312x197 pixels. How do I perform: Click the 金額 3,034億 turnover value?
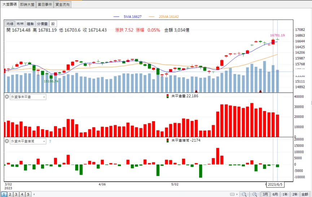(x=177, y=30)
